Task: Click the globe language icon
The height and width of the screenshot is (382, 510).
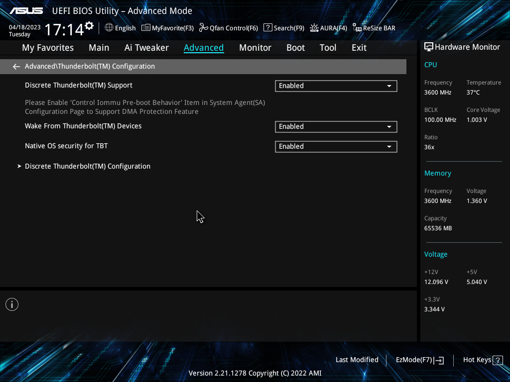Action: click(109, 28)
